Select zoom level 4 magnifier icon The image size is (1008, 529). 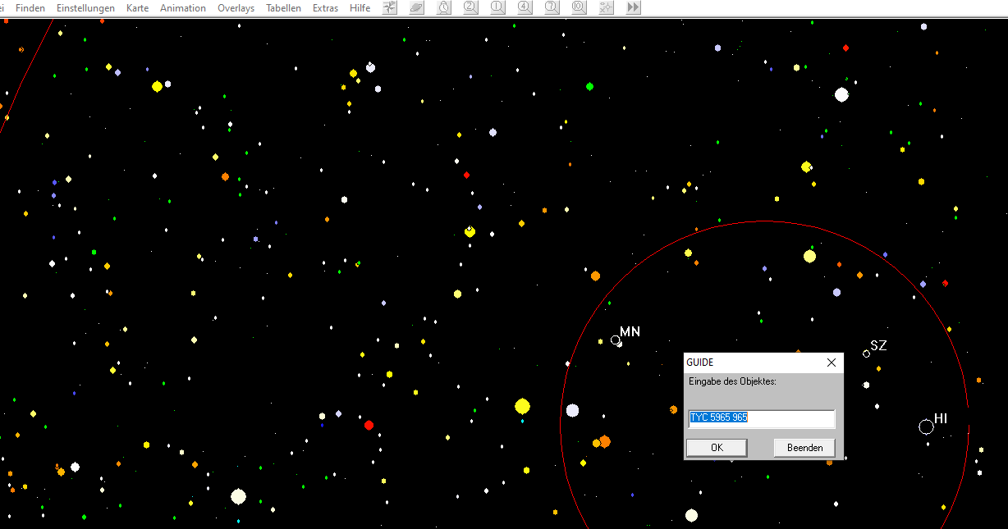point(525,7)
